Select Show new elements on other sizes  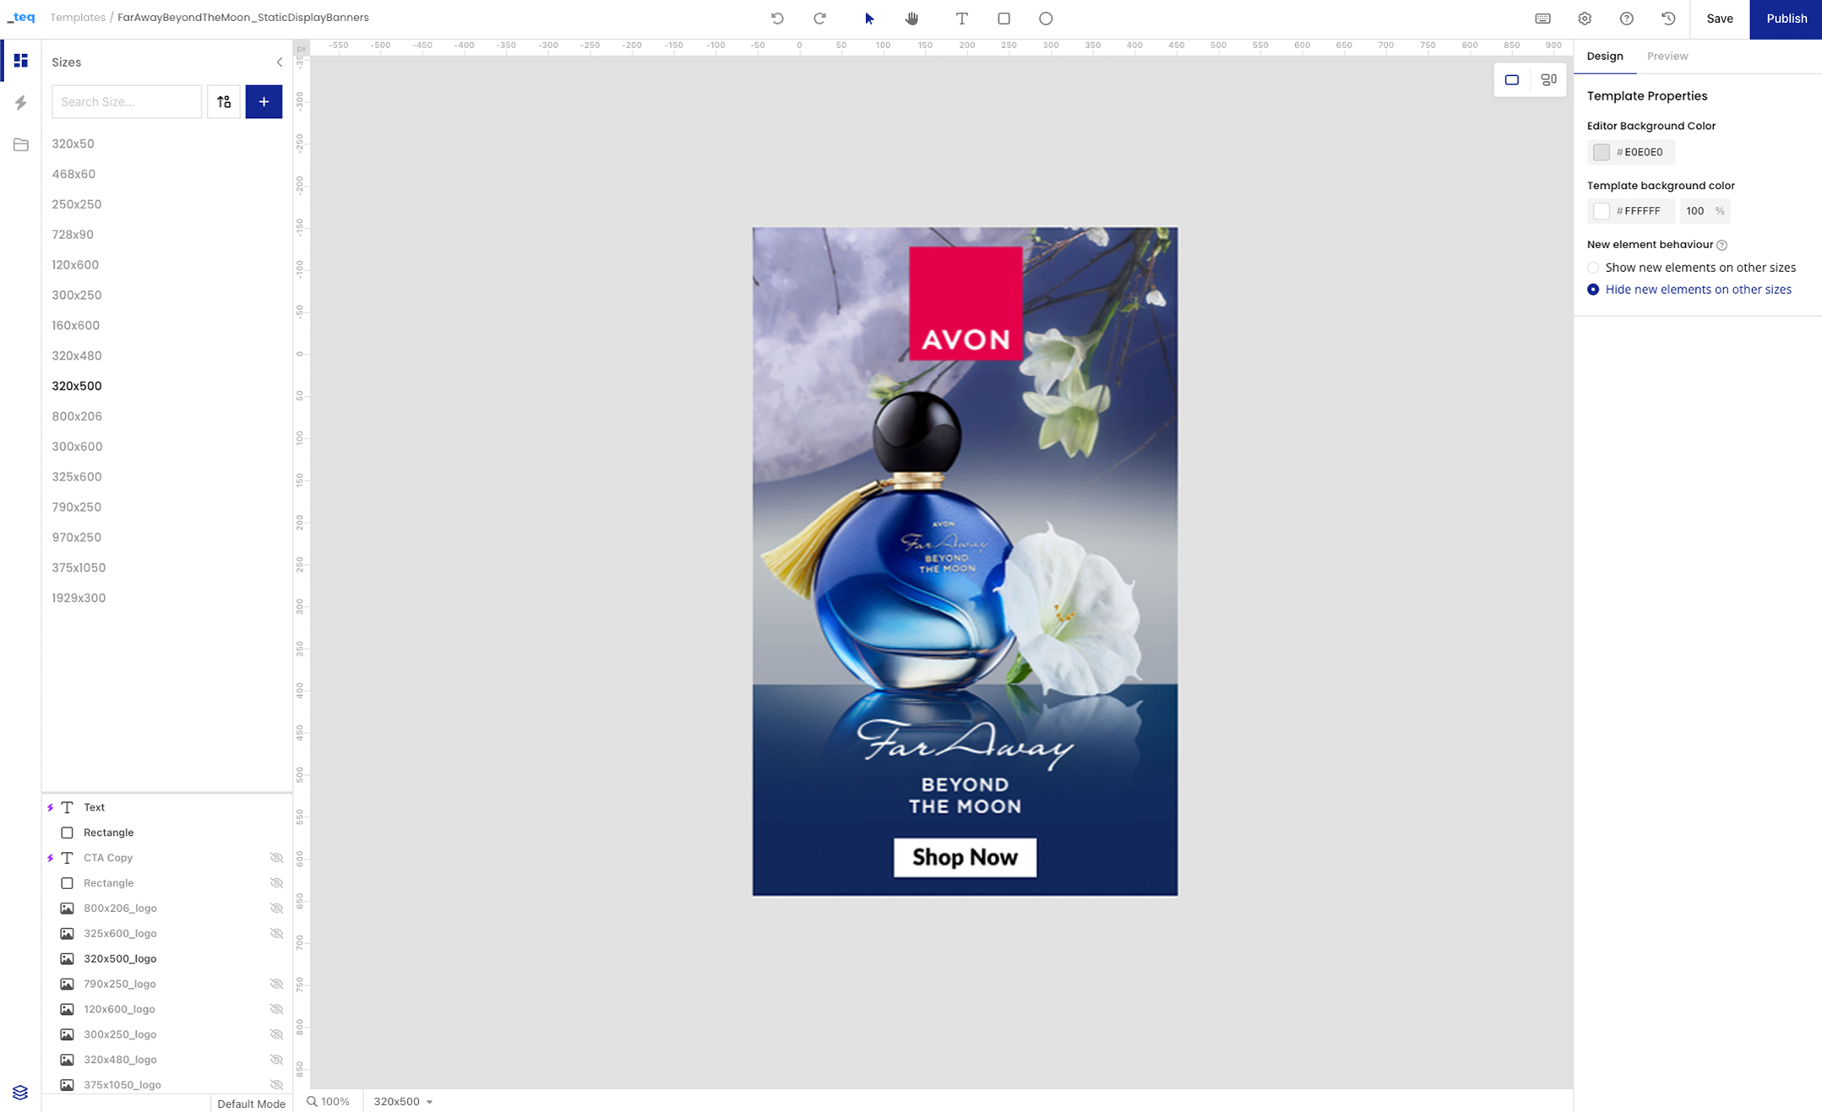(x=1593, y=268)
